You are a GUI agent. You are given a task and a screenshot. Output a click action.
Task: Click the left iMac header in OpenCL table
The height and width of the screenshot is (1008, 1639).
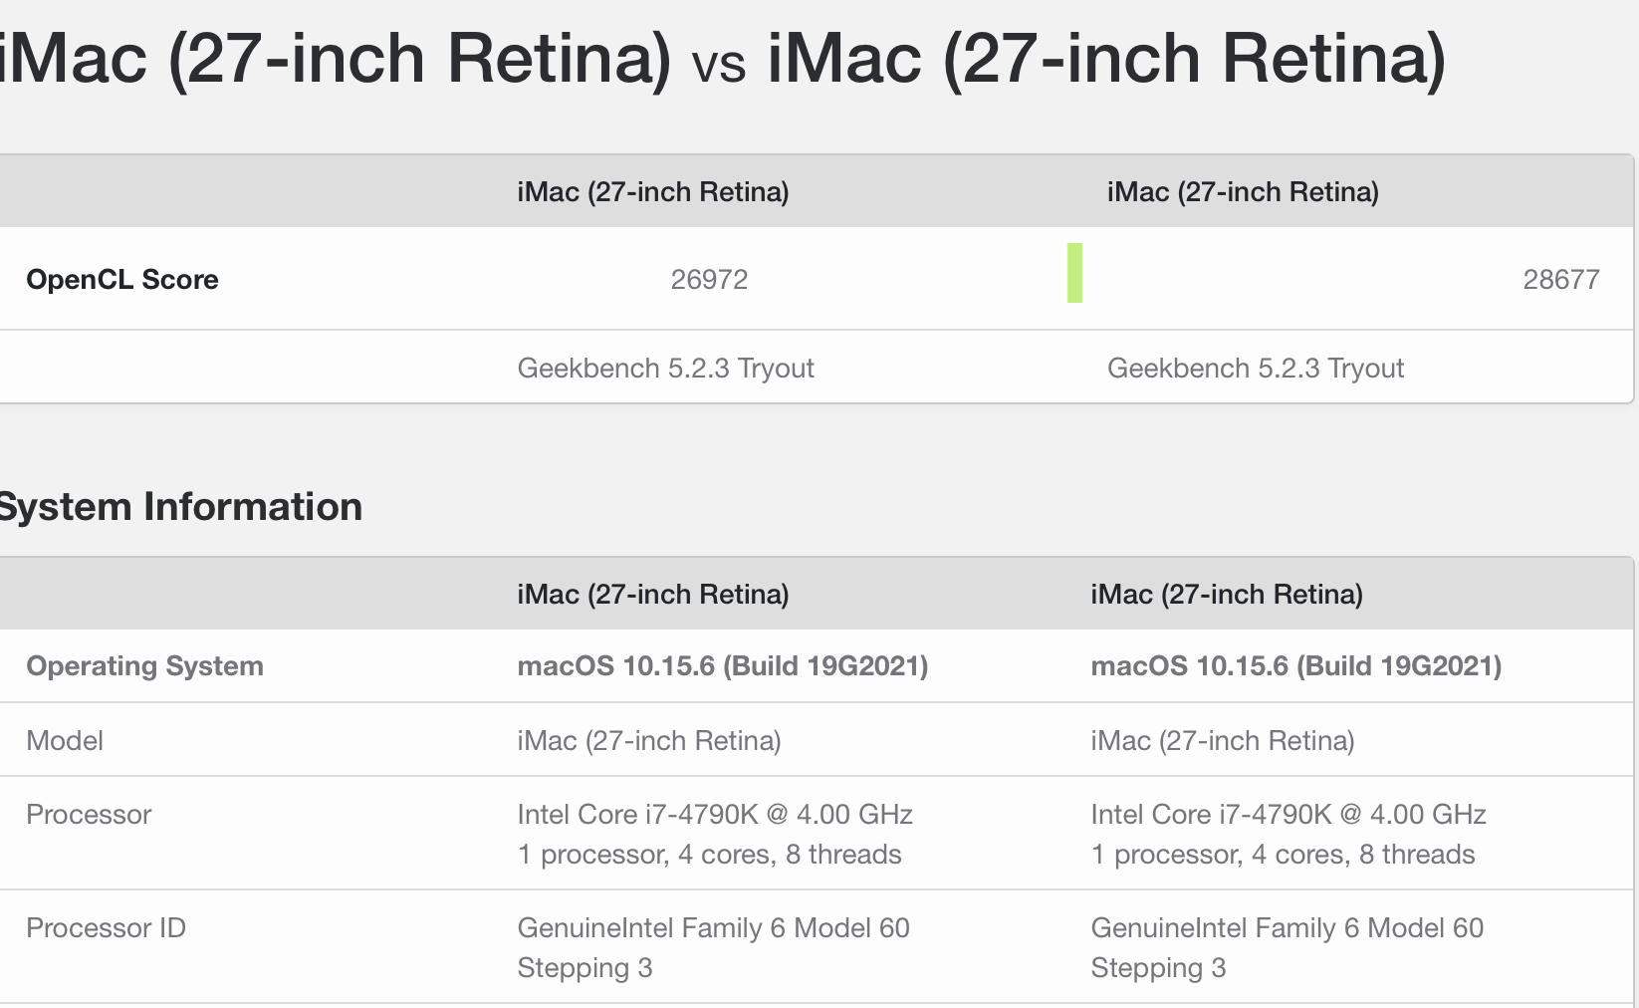tap(652, 192)
